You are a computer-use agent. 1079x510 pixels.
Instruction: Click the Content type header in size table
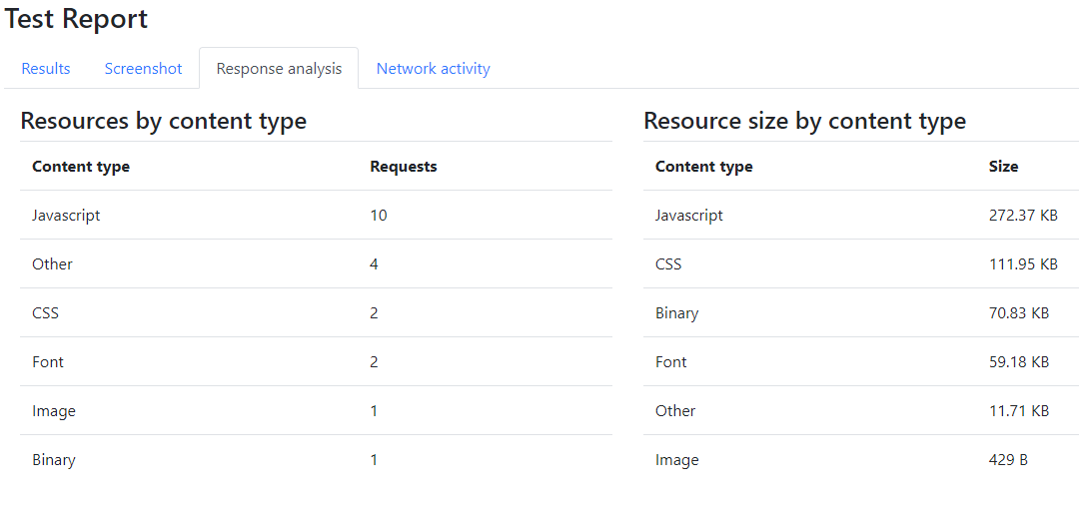704,167
